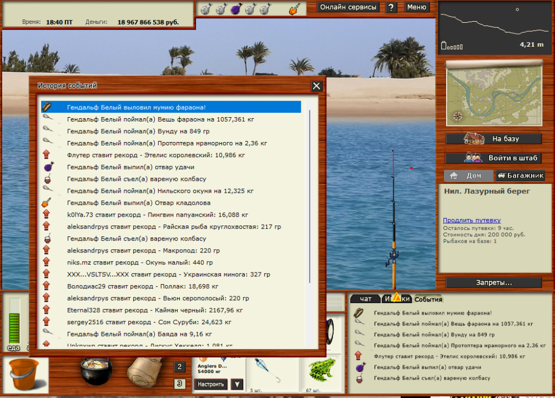Click the orange potion icon beside Отвар кладолова
Image resolution: width=555 pixels, height=398 pixels.
tap(47, 202)
